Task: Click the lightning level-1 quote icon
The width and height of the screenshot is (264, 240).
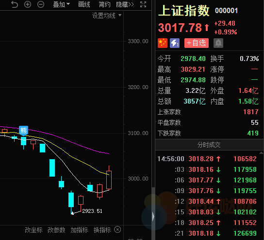Action: [175, 43]
